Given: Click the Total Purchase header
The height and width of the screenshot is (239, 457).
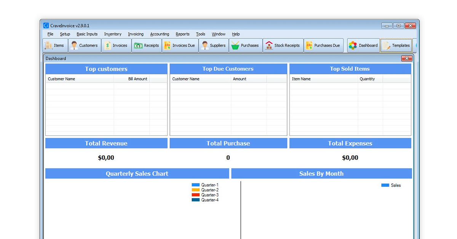Looking at the screenshot, I should pyautogui.click(x=228, y=143).
